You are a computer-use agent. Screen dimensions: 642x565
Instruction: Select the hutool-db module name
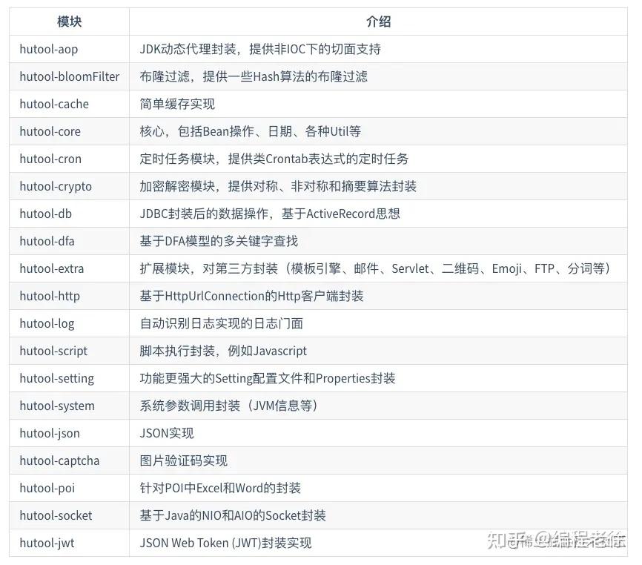[45, 214]
